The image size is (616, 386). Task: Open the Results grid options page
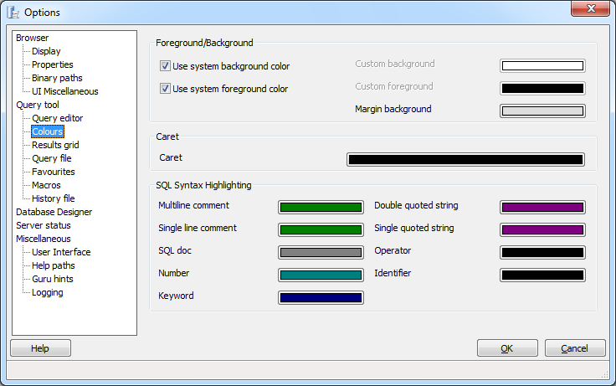coord(55,145)
